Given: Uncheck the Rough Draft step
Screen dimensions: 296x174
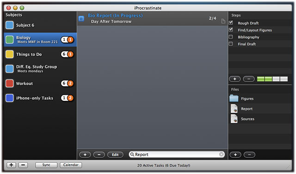Looking at the screenshot, I should point(231,23).
